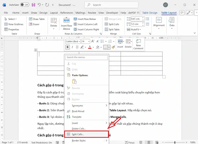The height and width of the screenshot is (144, 198).
Task: Open table Properties
Action: (12, 29)
